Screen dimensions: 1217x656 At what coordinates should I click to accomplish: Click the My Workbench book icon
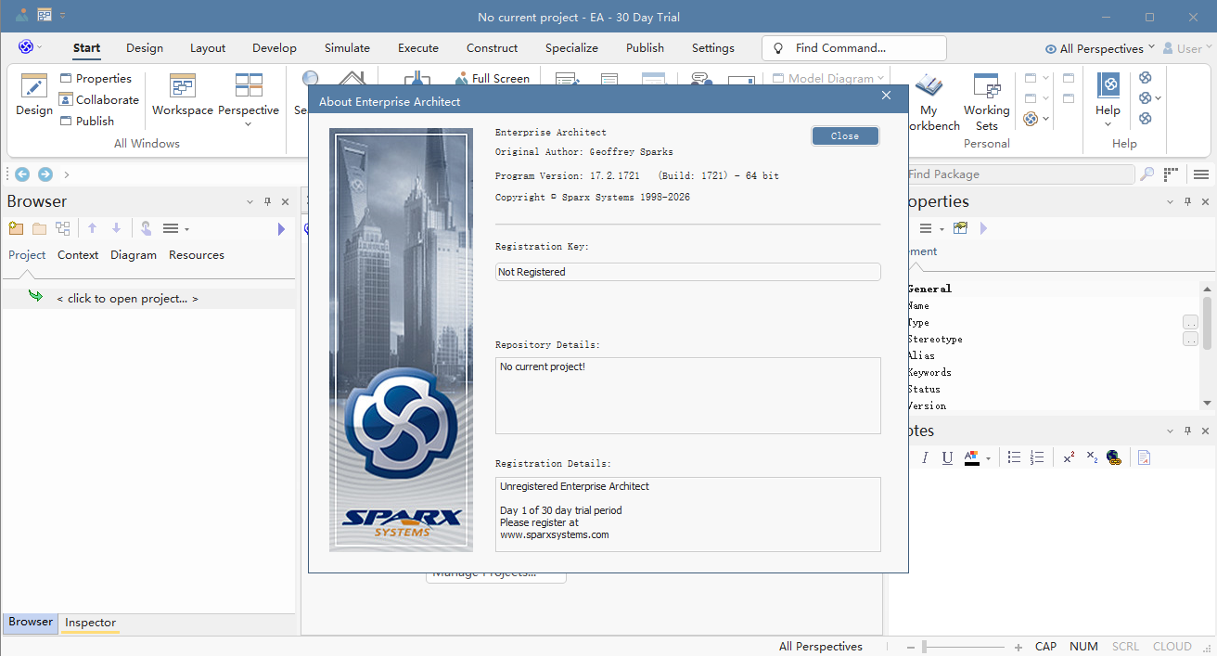[929, 86]
